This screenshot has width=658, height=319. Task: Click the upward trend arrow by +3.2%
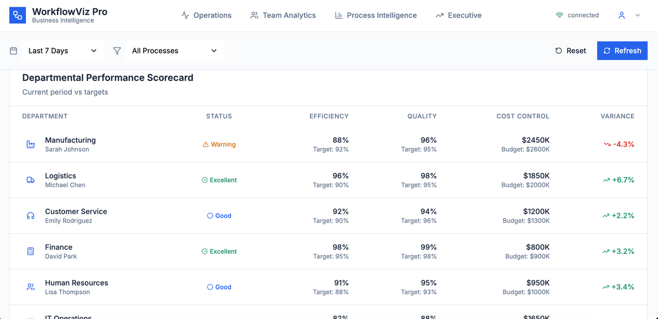606,251
